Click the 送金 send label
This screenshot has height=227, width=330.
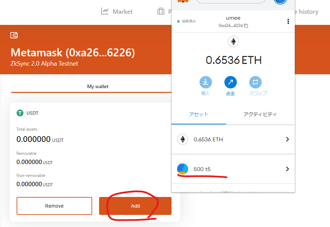(231, 93)
